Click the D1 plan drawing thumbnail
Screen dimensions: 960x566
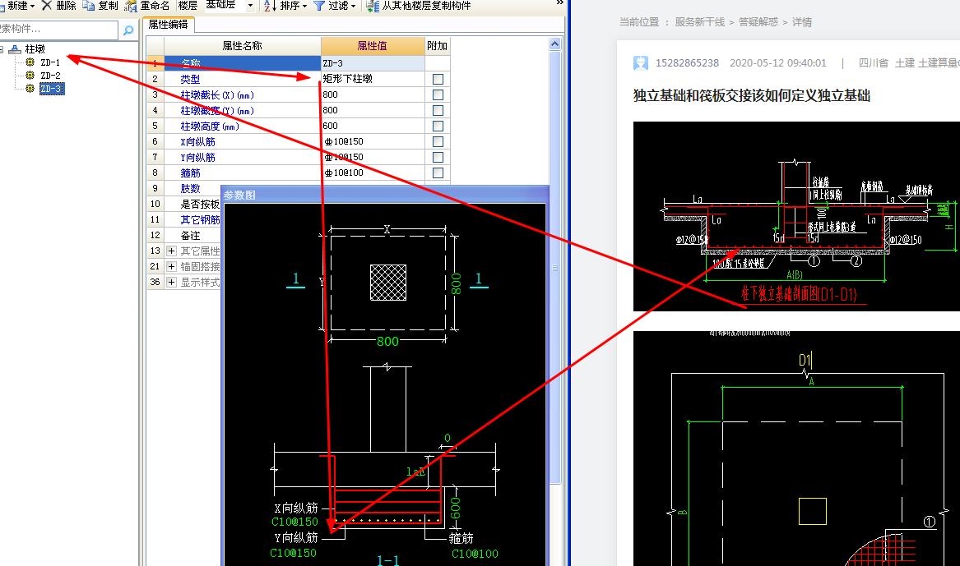coord(796,449)
